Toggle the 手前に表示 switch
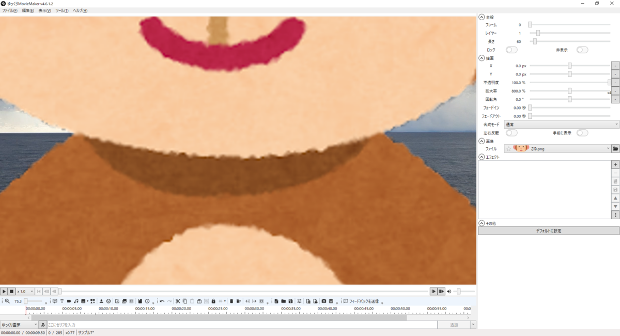This screenshot has width=620, height=336. click(582, 133)
